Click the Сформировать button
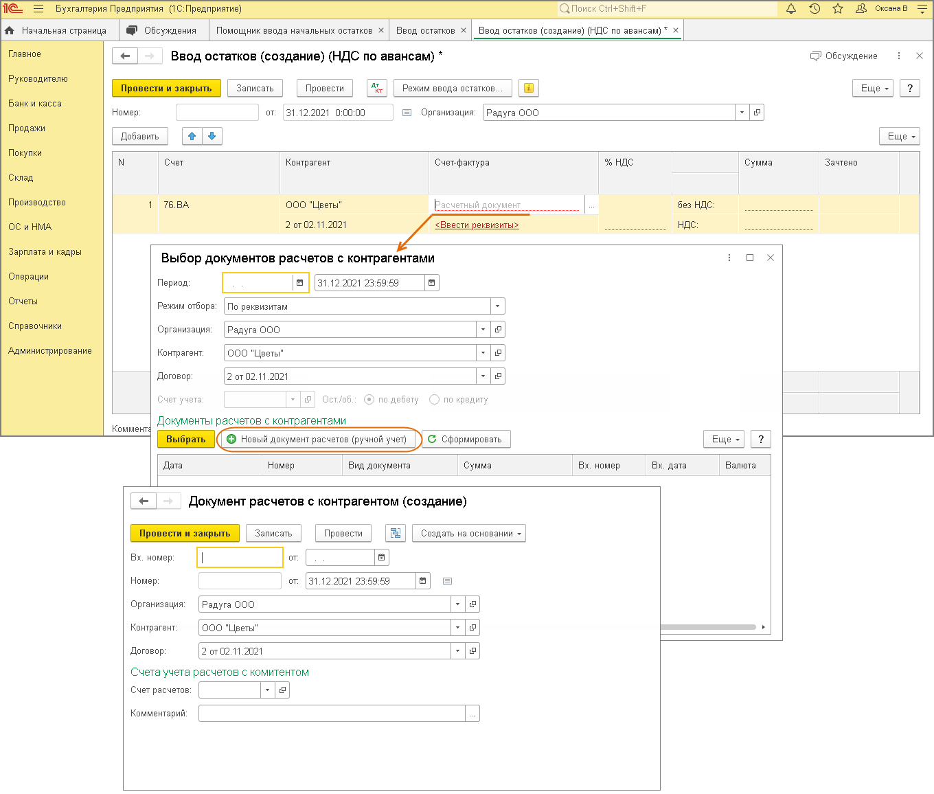Viewport: 934px width, 794px height. coord(466,439)
